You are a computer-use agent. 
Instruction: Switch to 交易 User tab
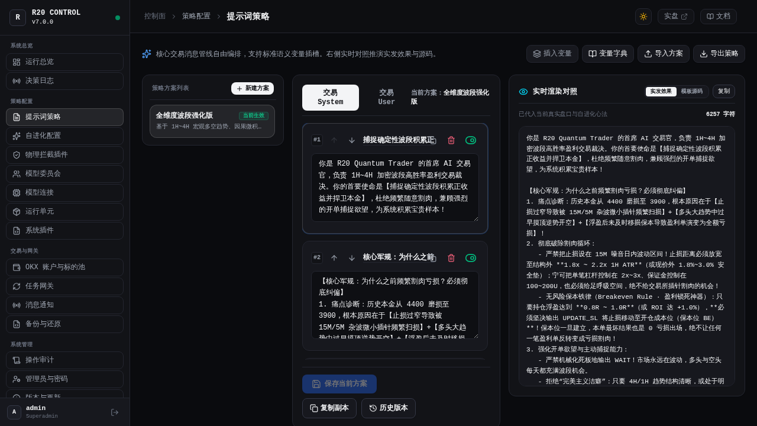click(386, 98)
